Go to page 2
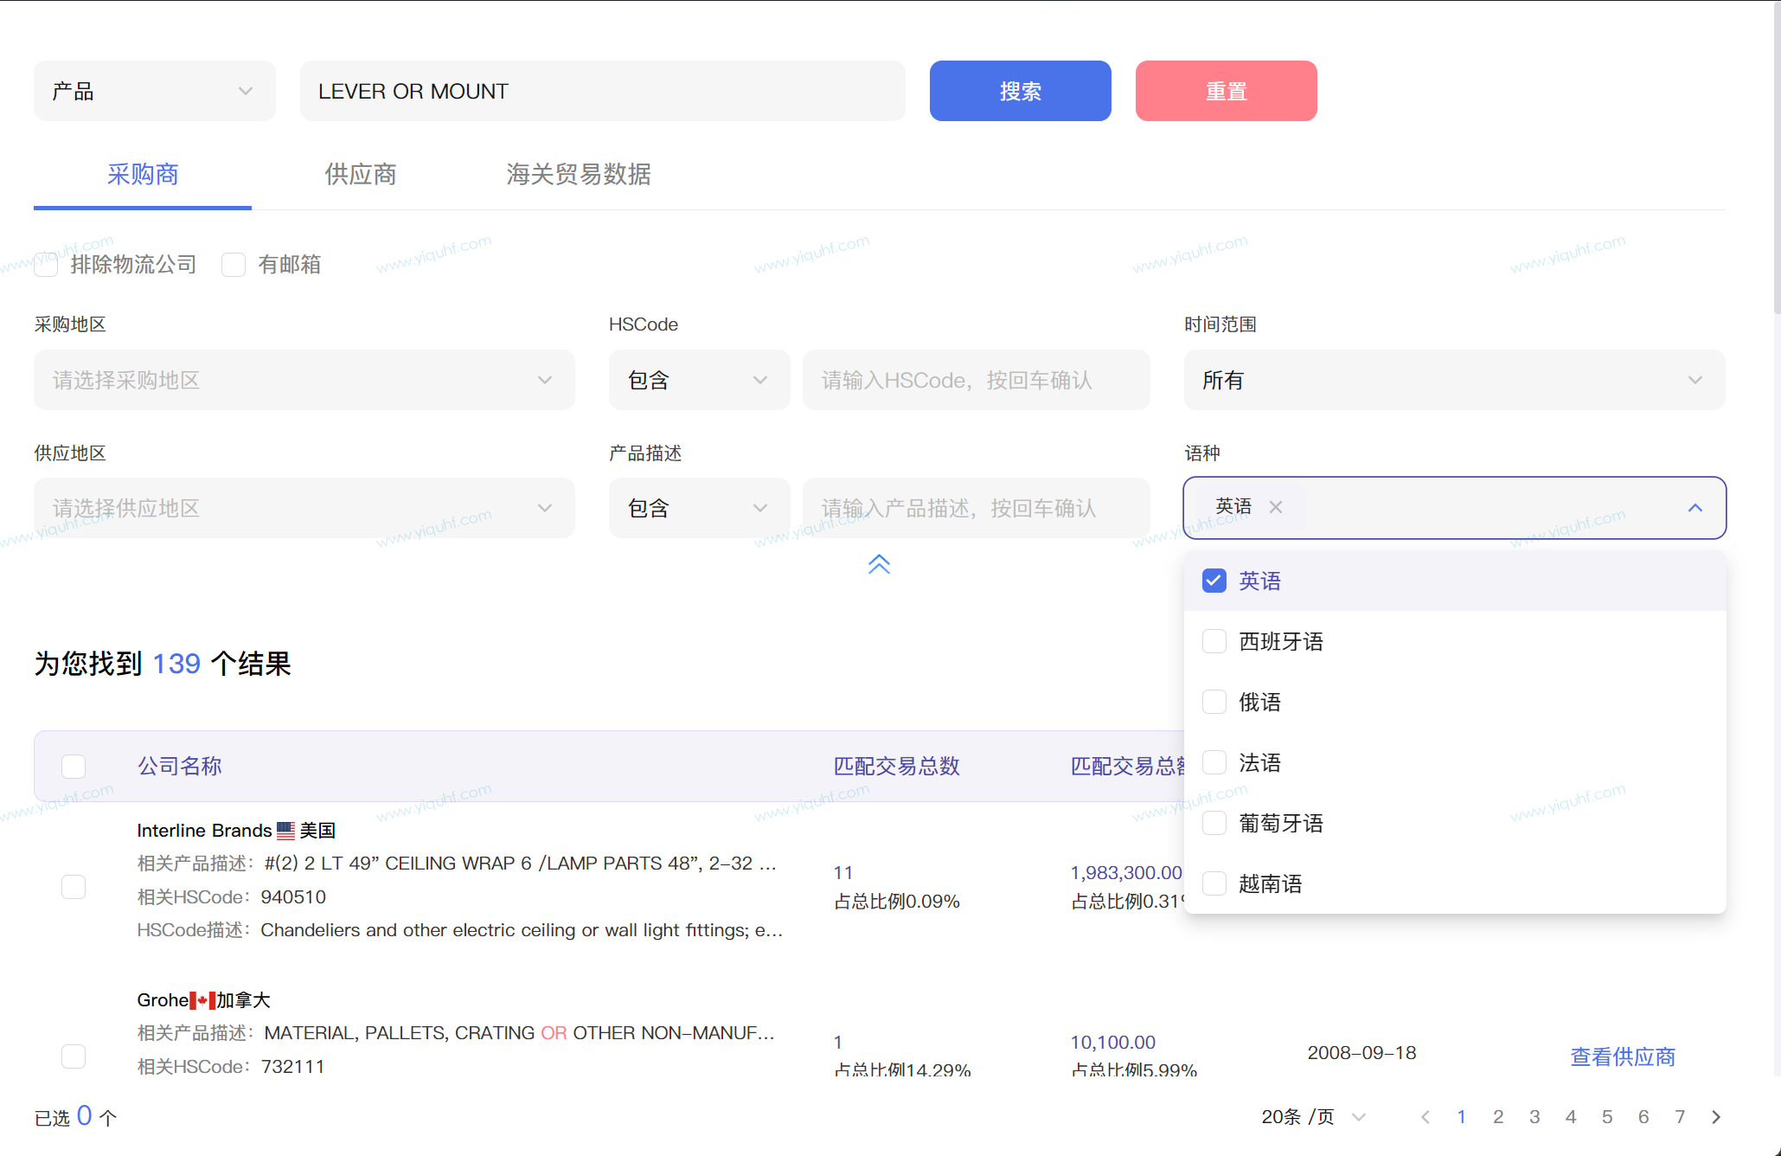Image resolution: width=1781 pixels, height=1156 pixels. click(1498, 1117)
